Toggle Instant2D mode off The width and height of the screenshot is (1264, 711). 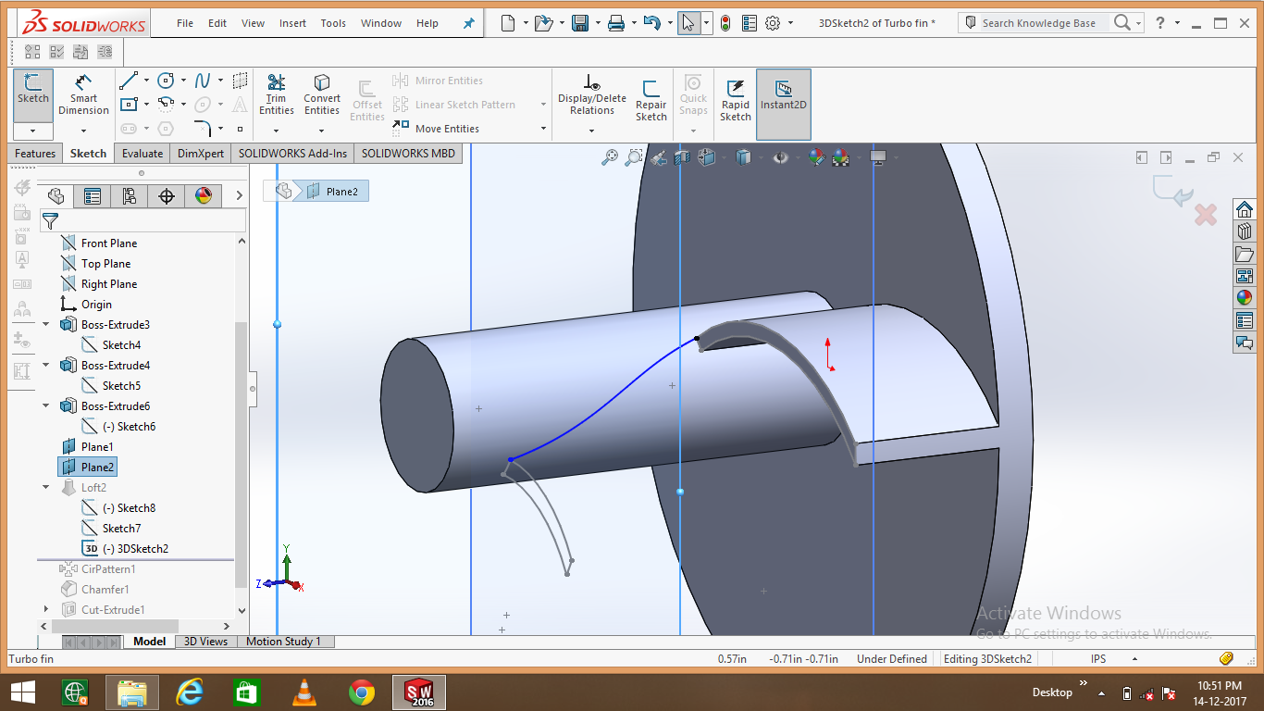[783, 93]
